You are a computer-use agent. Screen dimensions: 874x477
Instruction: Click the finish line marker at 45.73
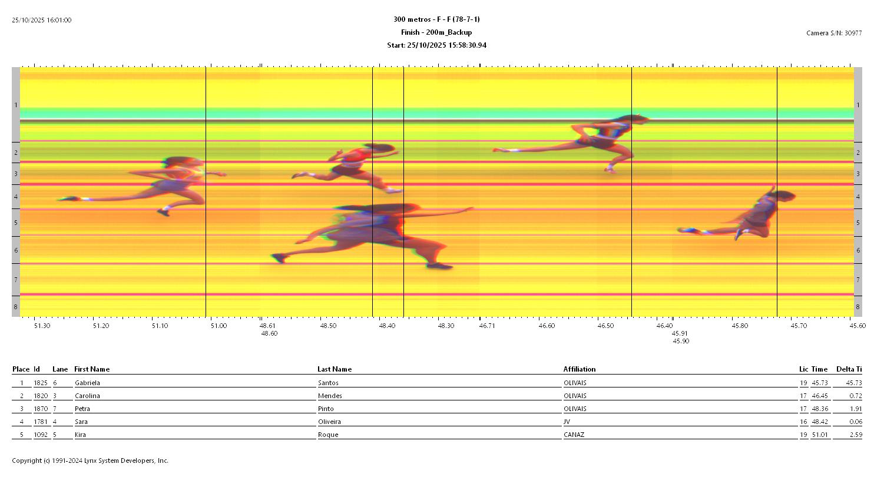coord(777,191)
